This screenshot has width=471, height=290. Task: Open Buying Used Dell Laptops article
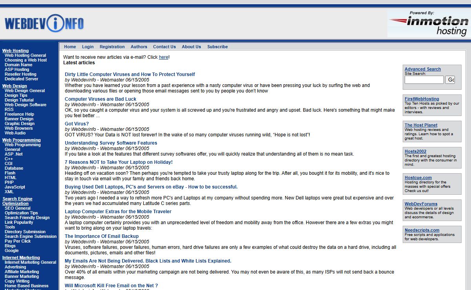click(151, 187)
